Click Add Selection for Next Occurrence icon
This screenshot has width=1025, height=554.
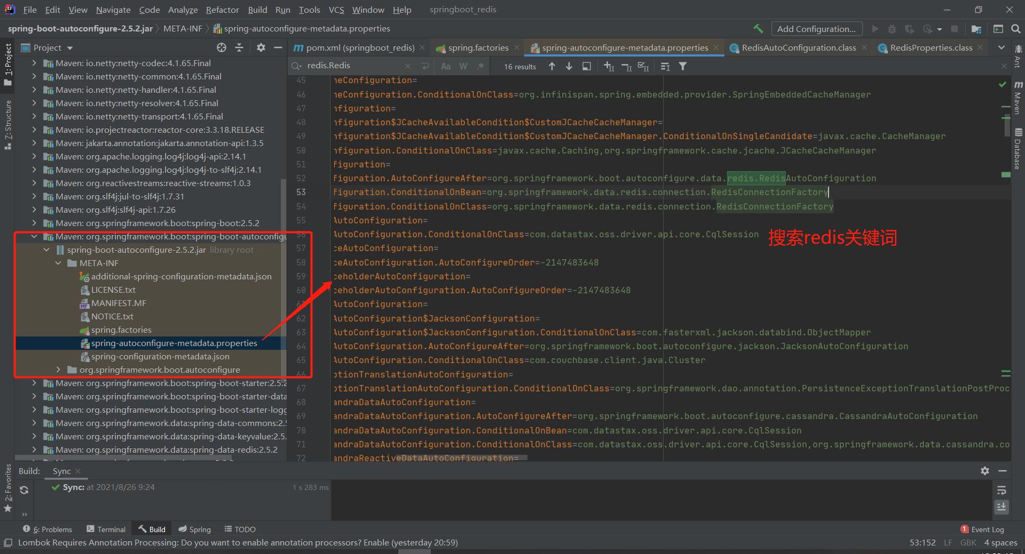pos(609,66)
